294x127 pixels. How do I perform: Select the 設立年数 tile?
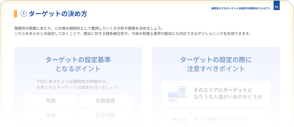pyautogui.click(x=105, y=115)
